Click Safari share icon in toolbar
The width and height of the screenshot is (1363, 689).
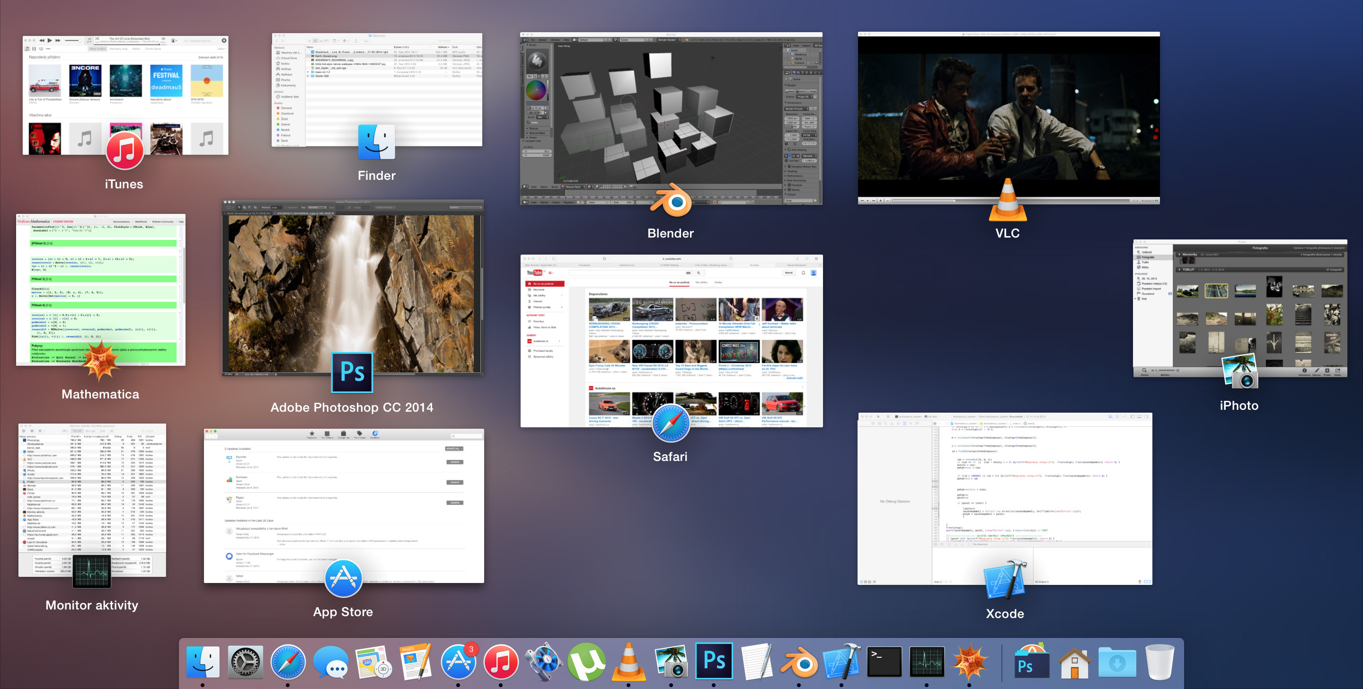point(797,259)
